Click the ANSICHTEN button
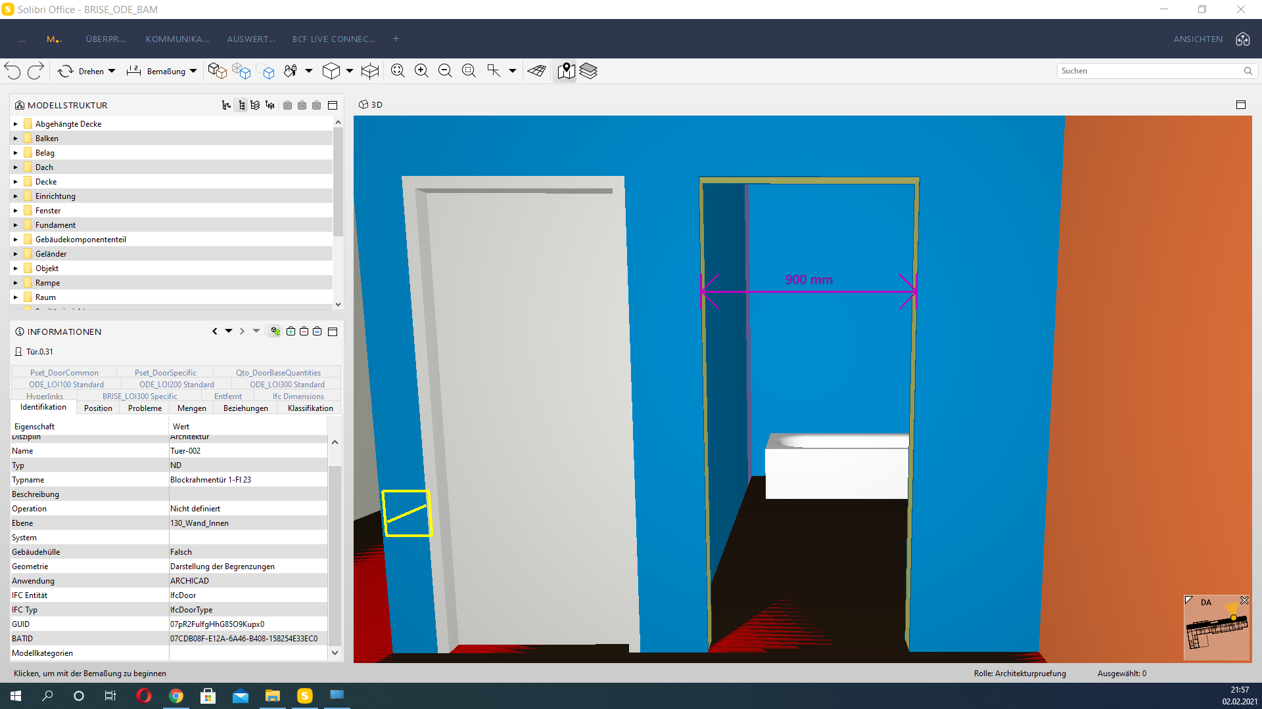1262x709 pixels. [x=1198, y=39]
